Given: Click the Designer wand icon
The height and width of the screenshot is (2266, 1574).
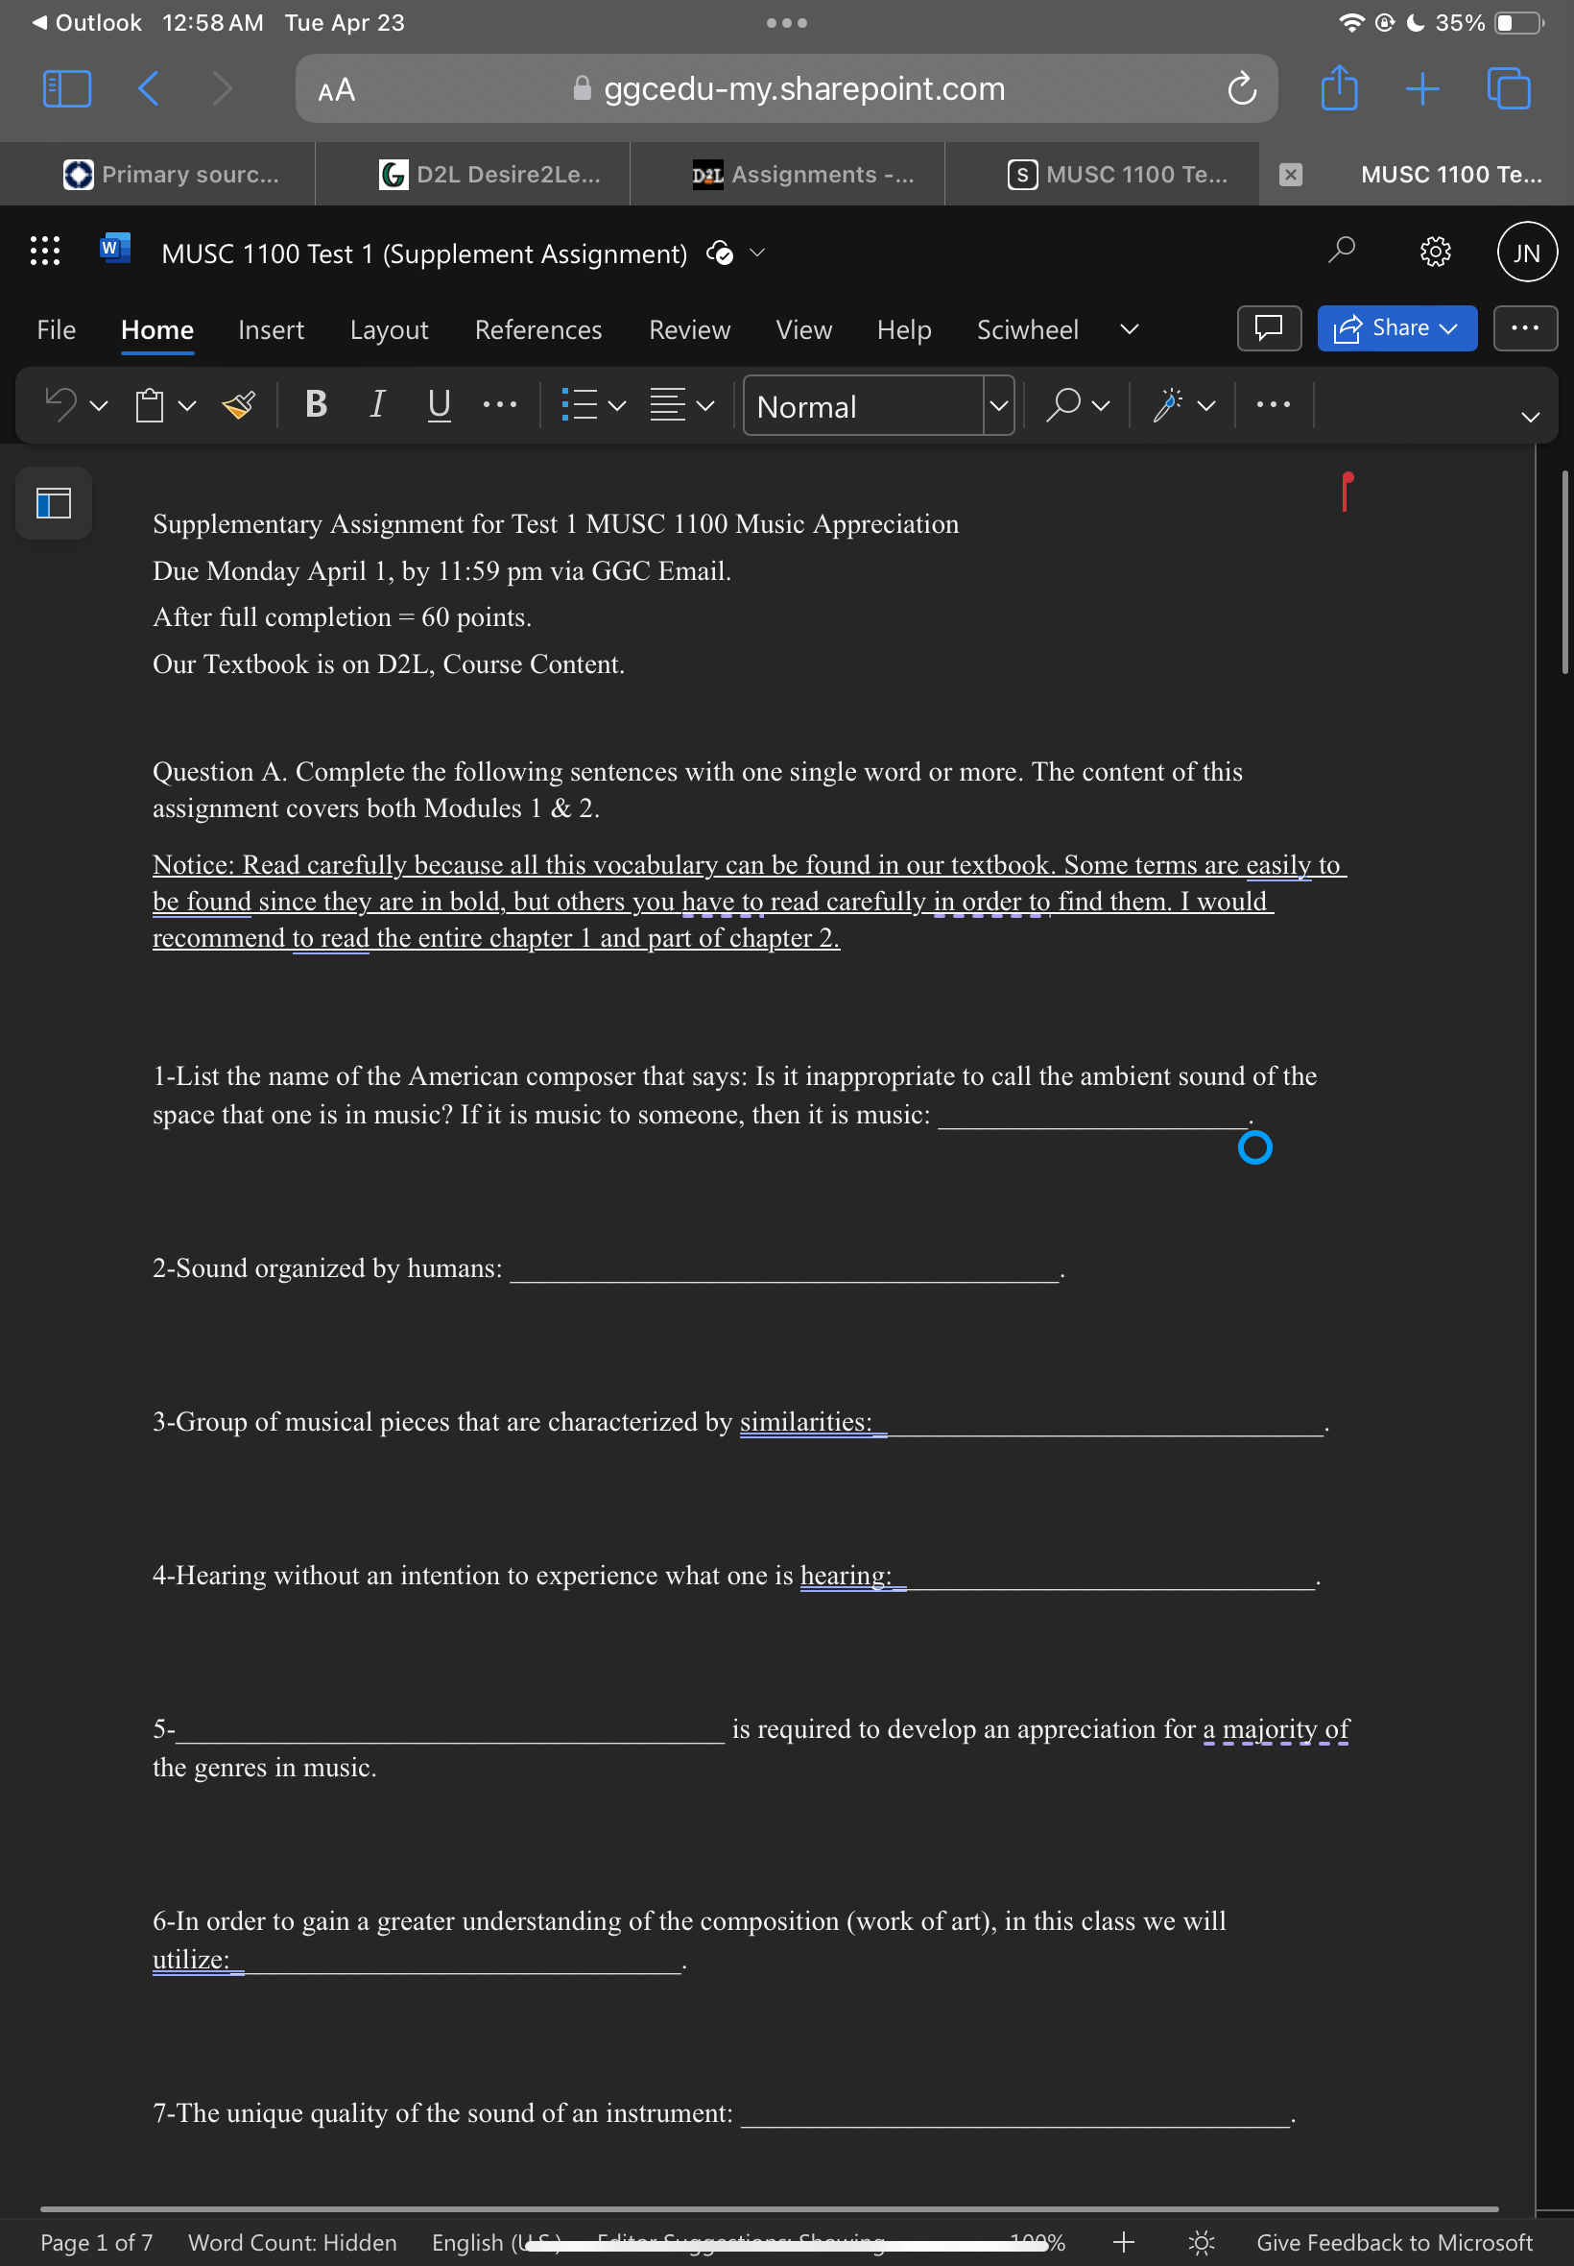Looking at the screenshot, I should click(1168, 404).
